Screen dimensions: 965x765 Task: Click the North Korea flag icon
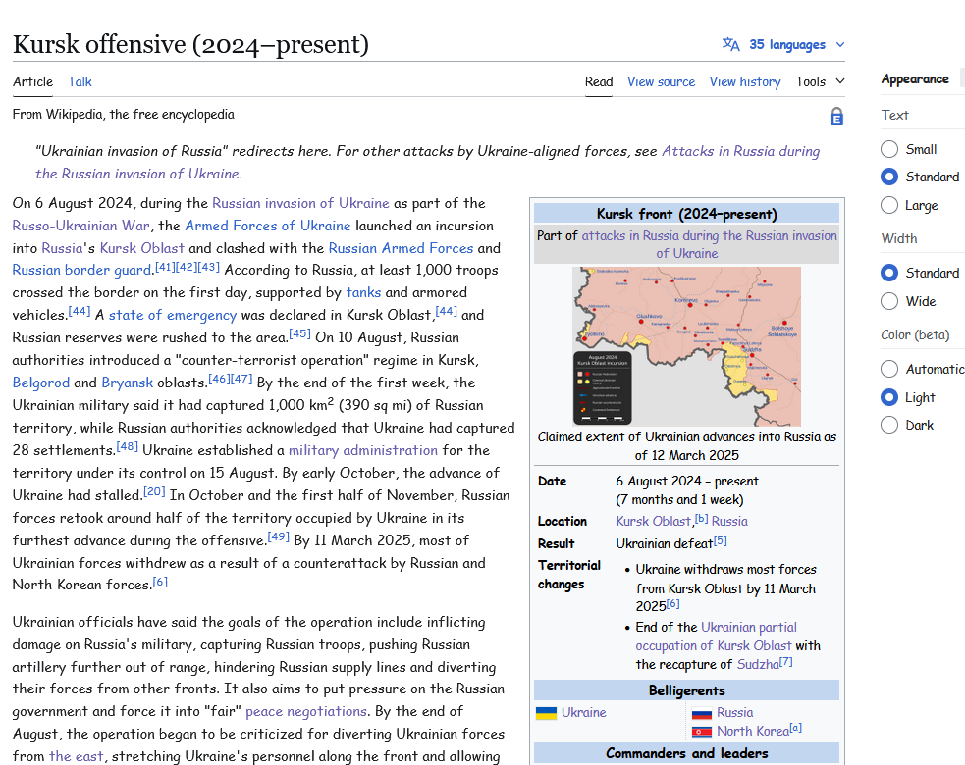[702, 732]
